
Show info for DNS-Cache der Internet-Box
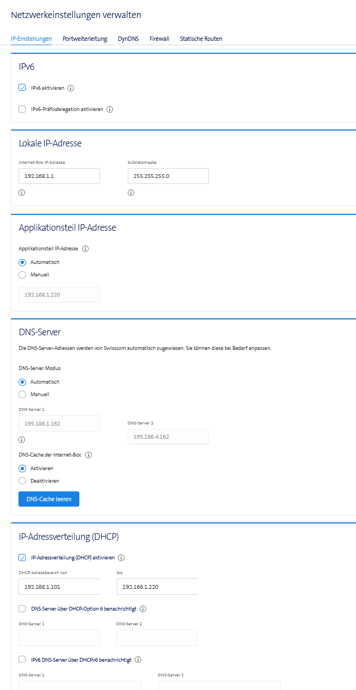point(89,455)
